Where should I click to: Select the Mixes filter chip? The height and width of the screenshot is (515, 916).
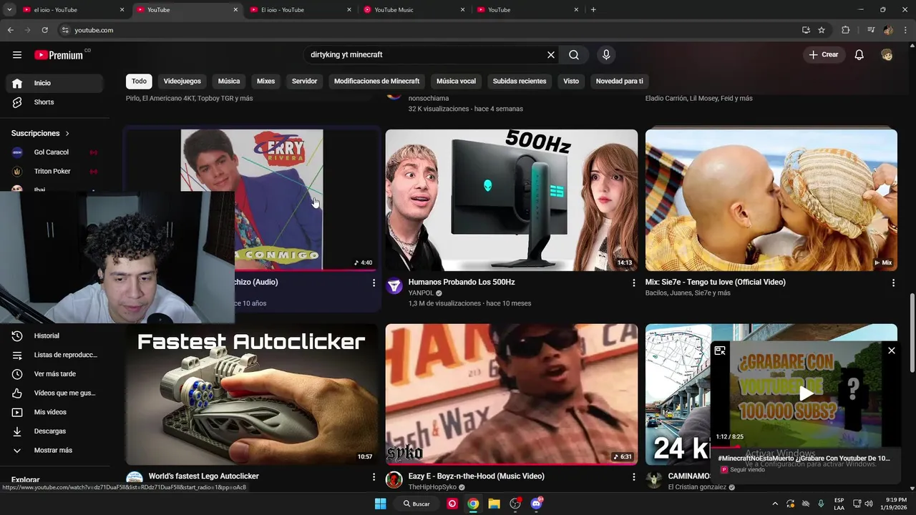coord(265,82)
